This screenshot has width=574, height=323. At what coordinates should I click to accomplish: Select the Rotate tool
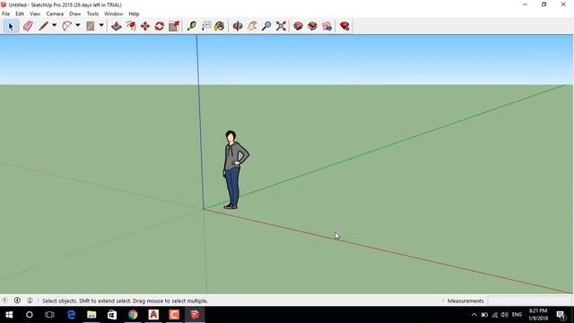160,26
